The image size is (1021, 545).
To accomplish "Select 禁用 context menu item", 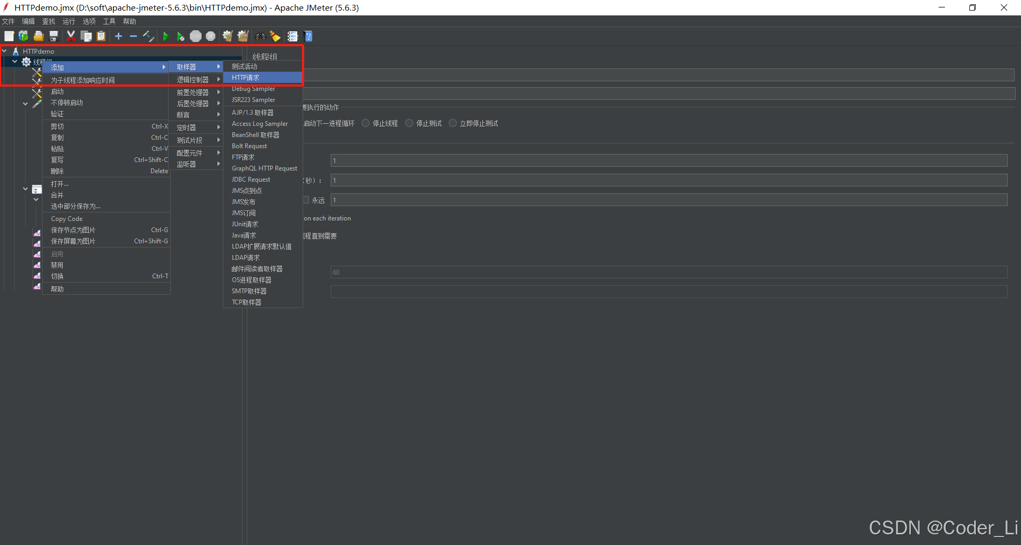I will coord(106,265).
